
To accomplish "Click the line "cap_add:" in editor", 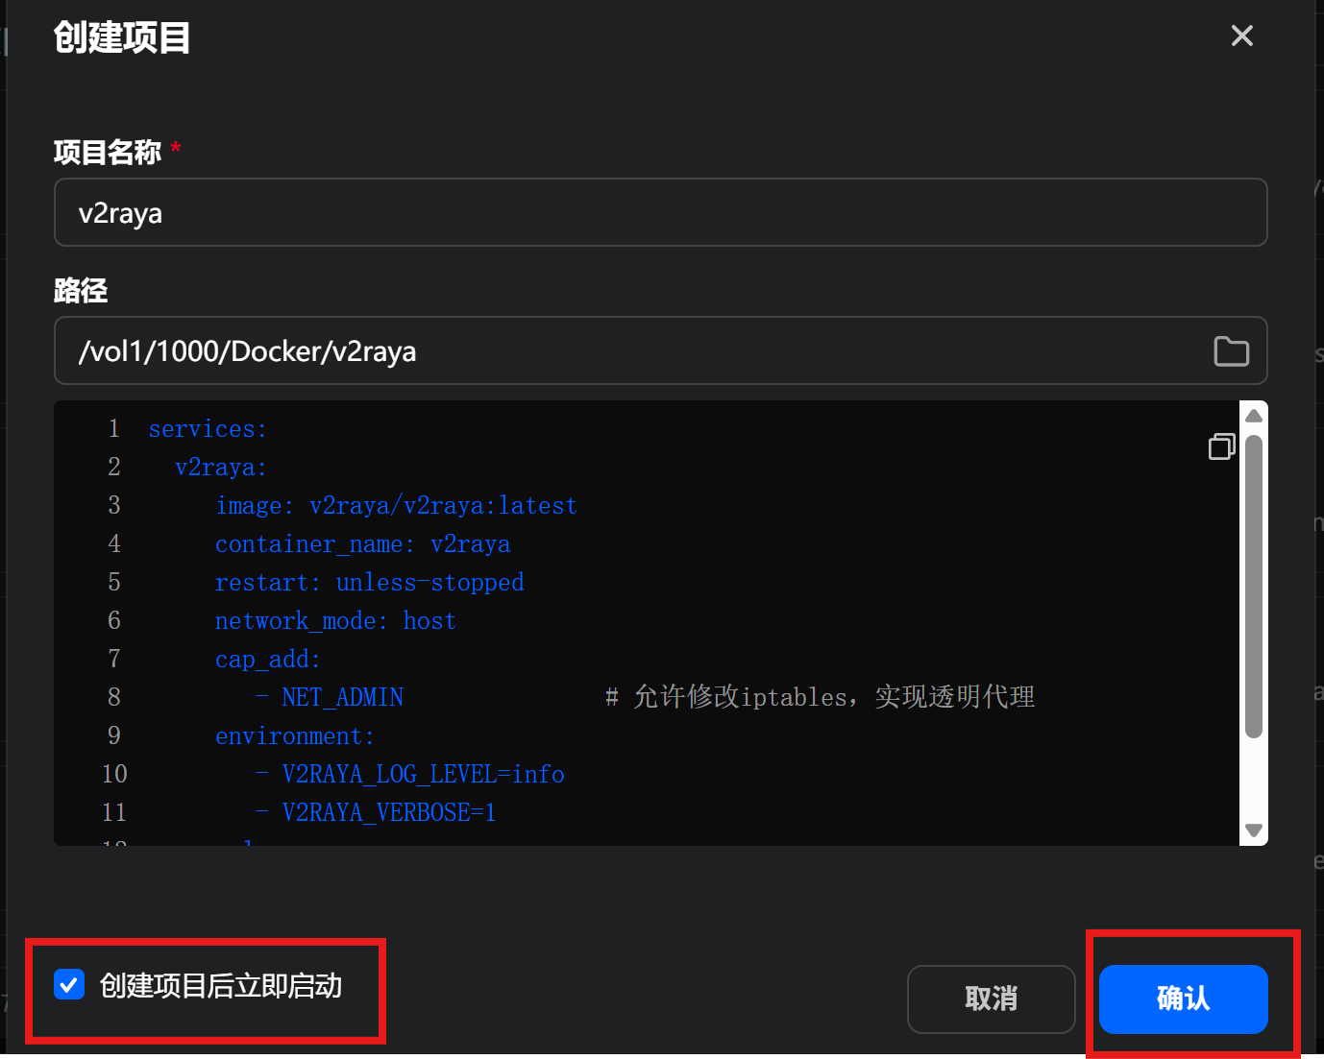I will pyautogui.click(x=268, y=660).
